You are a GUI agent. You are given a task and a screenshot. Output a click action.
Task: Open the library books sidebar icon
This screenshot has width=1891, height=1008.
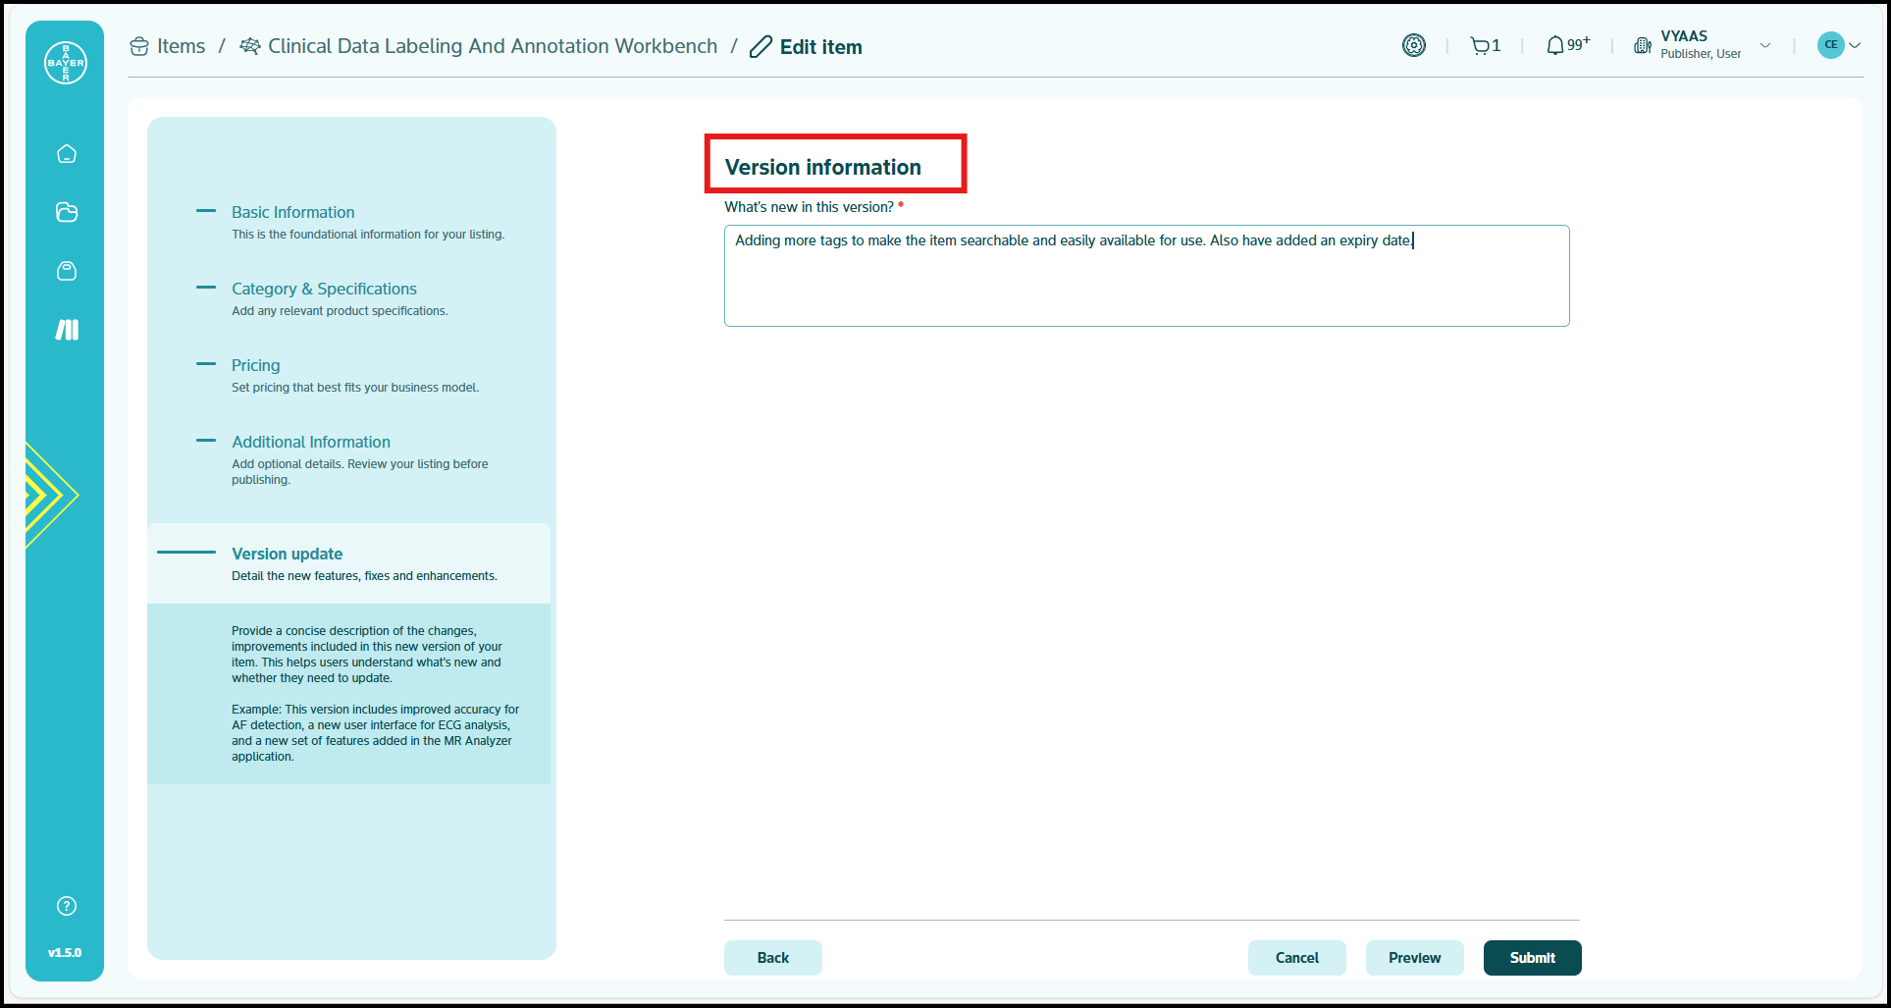67,330
